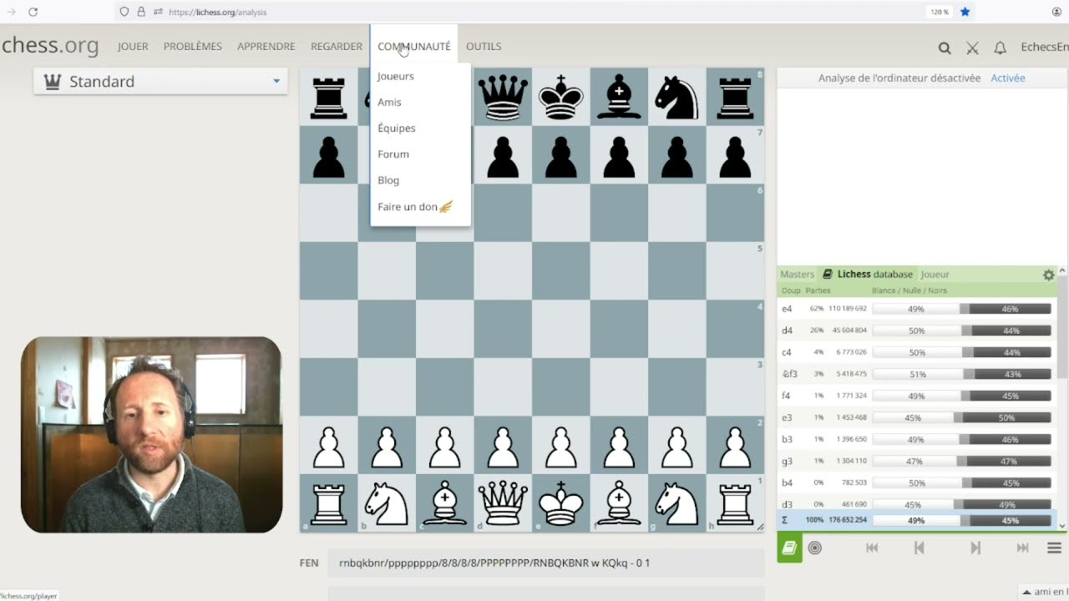The image size is (1069, 601).
Task: Open the opening explorer book button
Action: pos(789,548)
